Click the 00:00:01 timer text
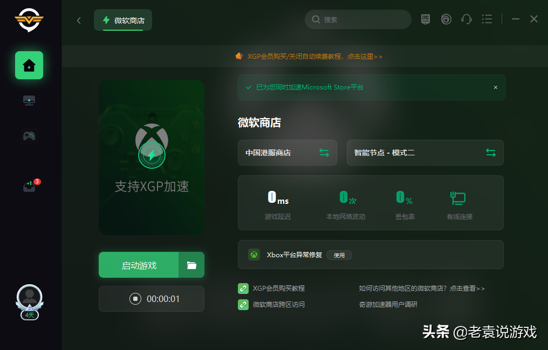 (163, 299)
